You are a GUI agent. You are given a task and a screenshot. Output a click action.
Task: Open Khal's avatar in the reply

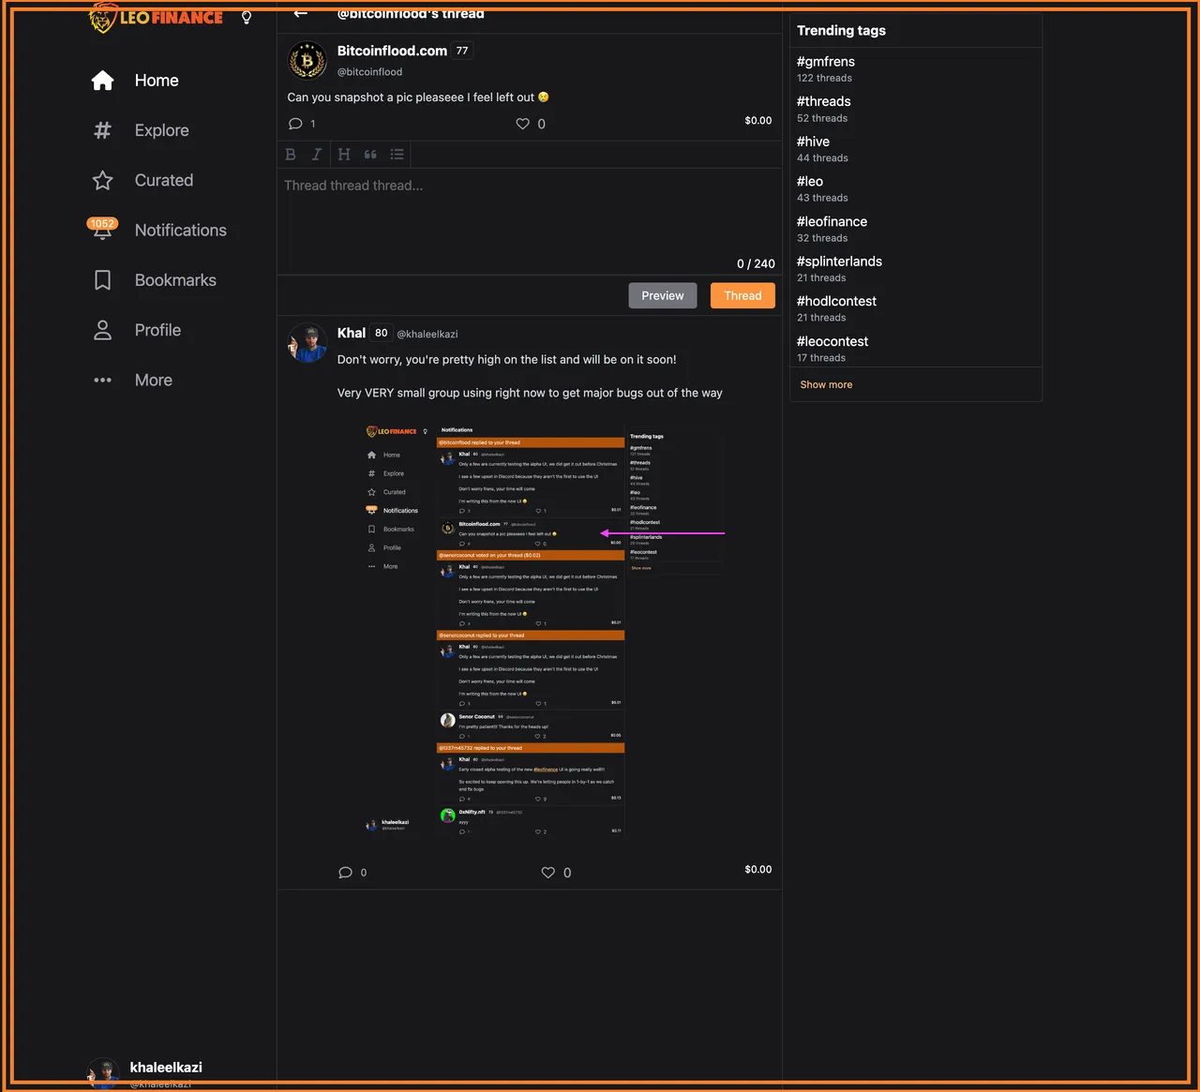point(307,343)
